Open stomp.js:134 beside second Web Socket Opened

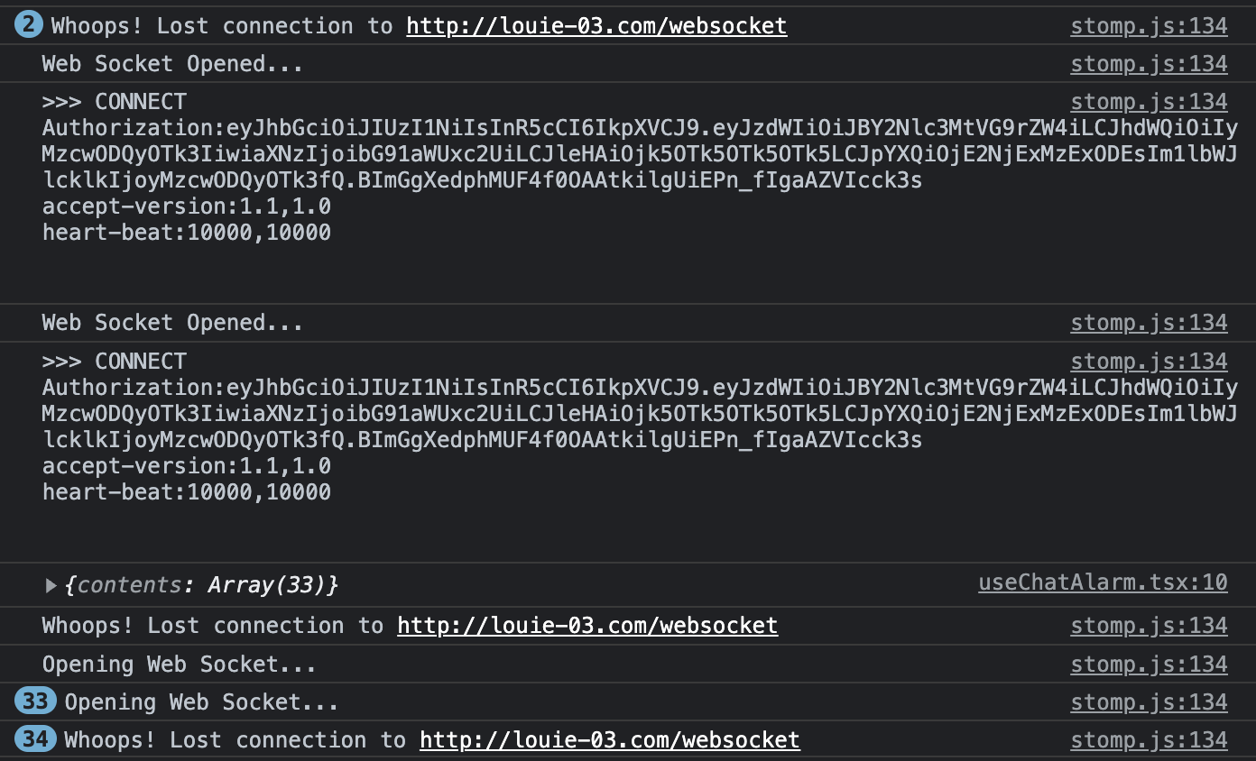[x=1149, y=323]
